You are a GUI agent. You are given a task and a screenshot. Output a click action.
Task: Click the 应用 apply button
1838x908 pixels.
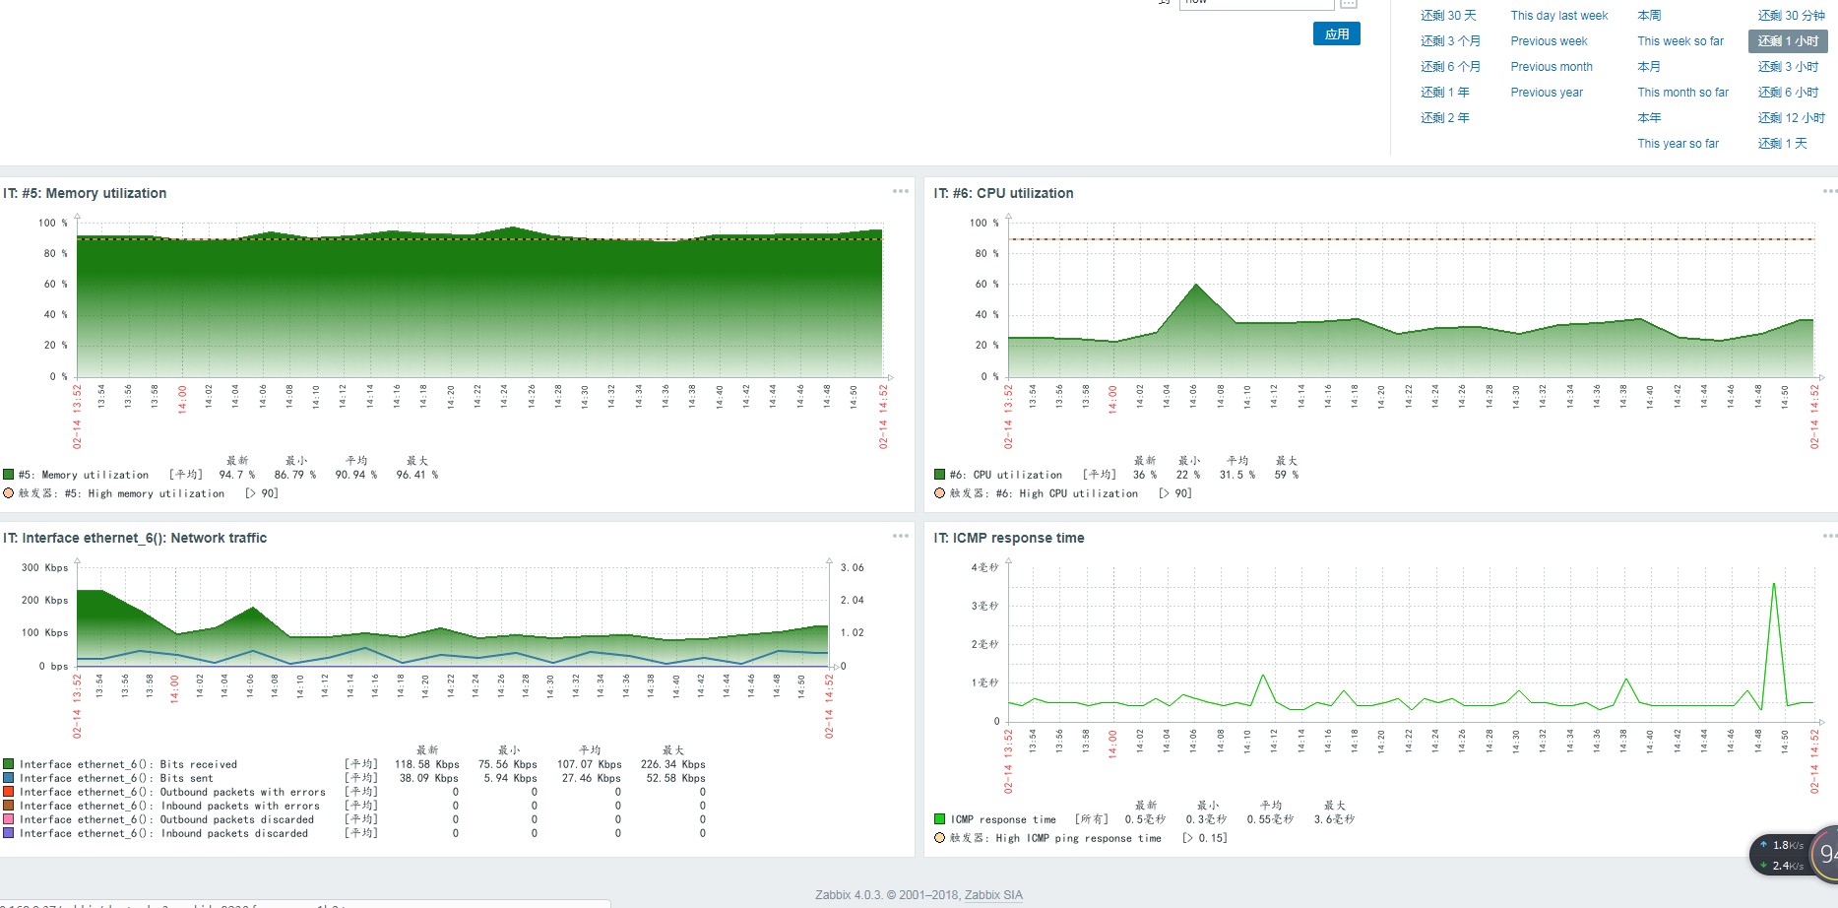[1337, 34]
